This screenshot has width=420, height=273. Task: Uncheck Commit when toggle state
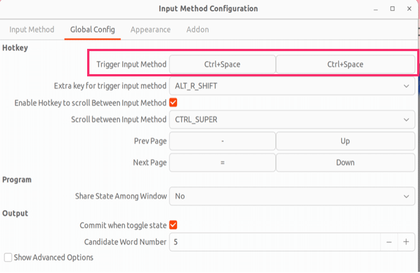pyautogui.click(x=173, y=225)
